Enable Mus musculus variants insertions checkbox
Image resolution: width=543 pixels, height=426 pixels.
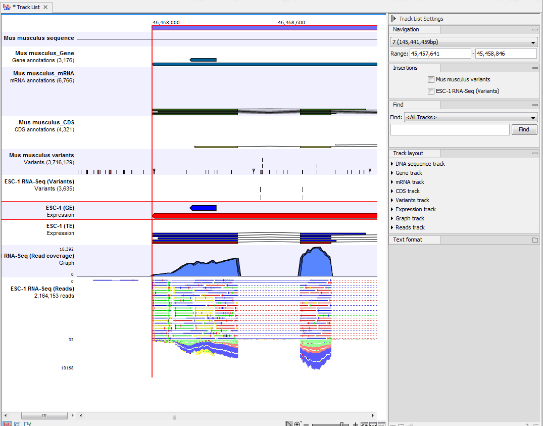pos(431,79)
